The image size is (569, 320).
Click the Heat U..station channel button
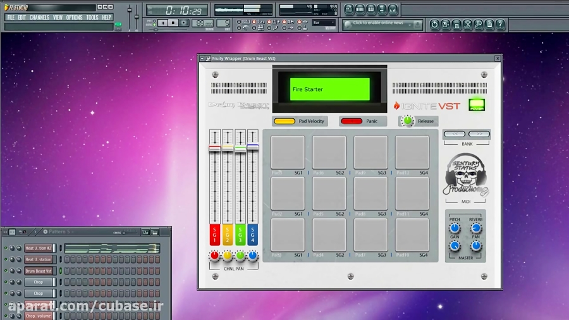(x=39, y=259)
